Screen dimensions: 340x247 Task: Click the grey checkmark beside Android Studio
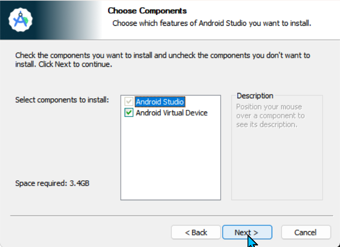pos(129,101)
